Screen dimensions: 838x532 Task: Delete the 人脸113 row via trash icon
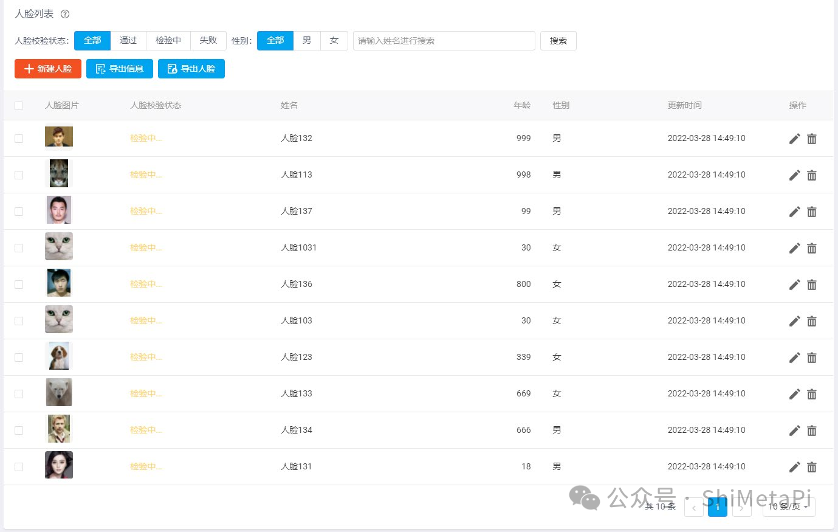coord(812,175)
